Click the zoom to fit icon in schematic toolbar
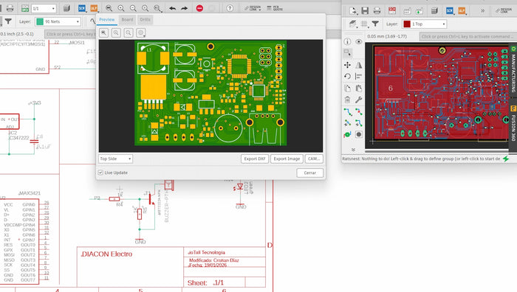The width and height of the screenshot is (517, 292). coord(109,8)
